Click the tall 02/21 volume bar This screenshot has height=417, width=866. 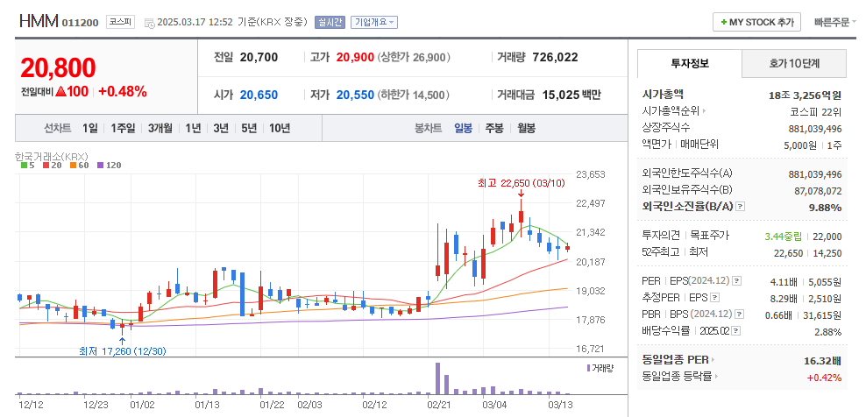437,378
